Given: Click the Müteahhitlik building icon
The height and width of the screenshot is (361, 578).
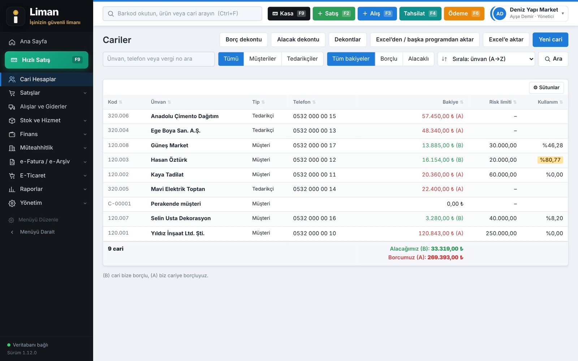Looking at the screenshot, I should (x=12, y=148).
